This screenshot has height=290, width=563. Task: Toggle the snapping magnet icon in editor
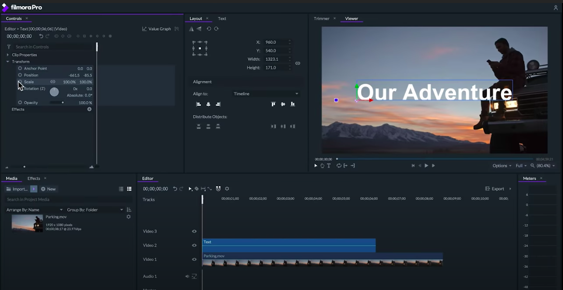(x=218, y=189)
